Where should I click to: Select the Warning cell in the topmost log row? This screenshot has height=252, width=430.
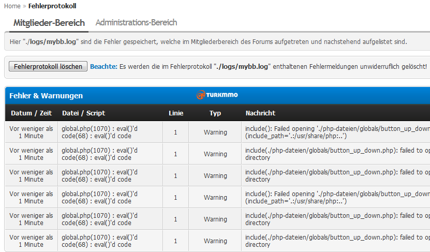pyautogui.click(x=215, y=132)
